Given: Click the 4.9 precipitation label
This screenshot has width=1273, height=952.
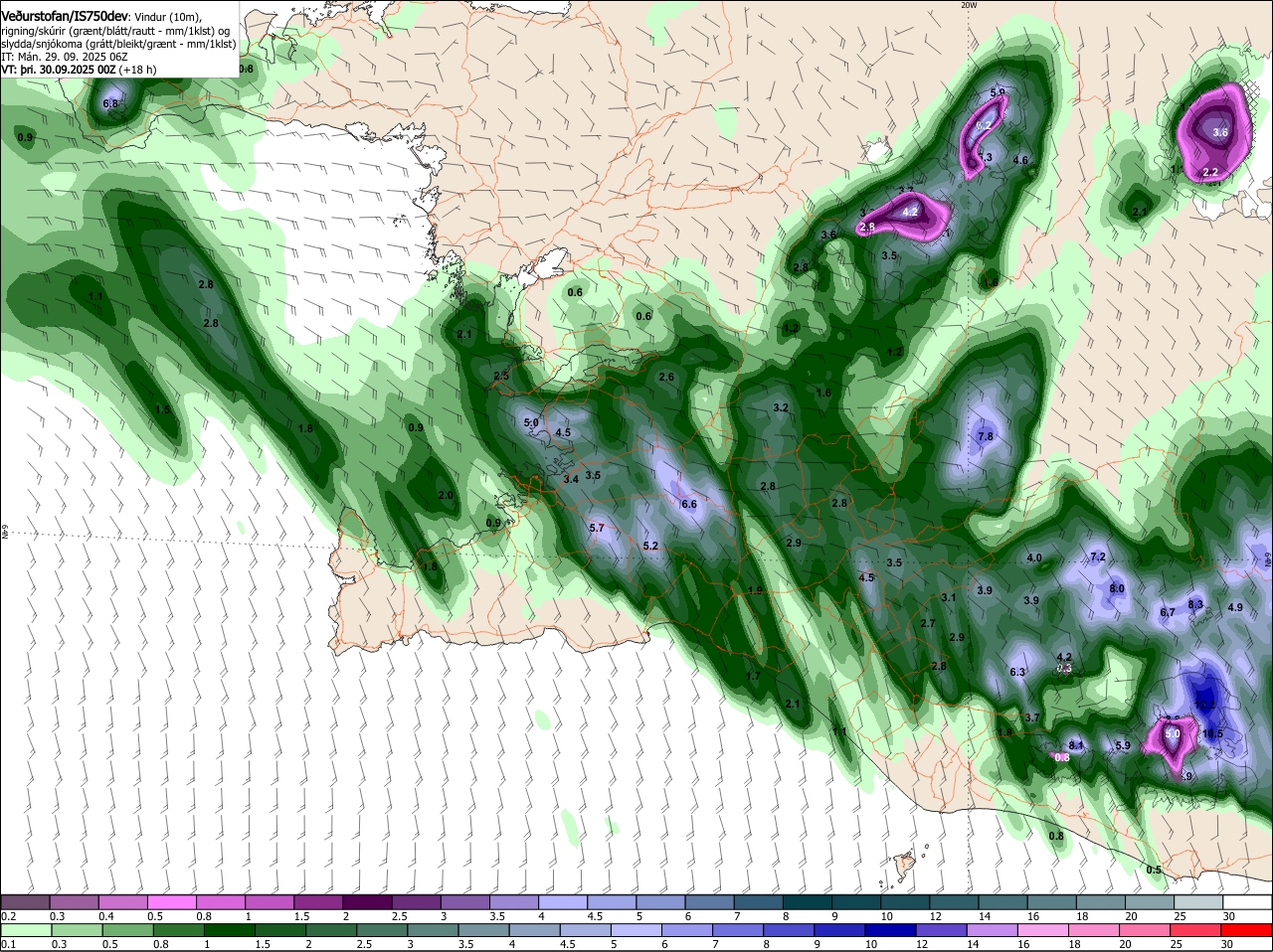Looking at the screenshot, I should 1235,607.
